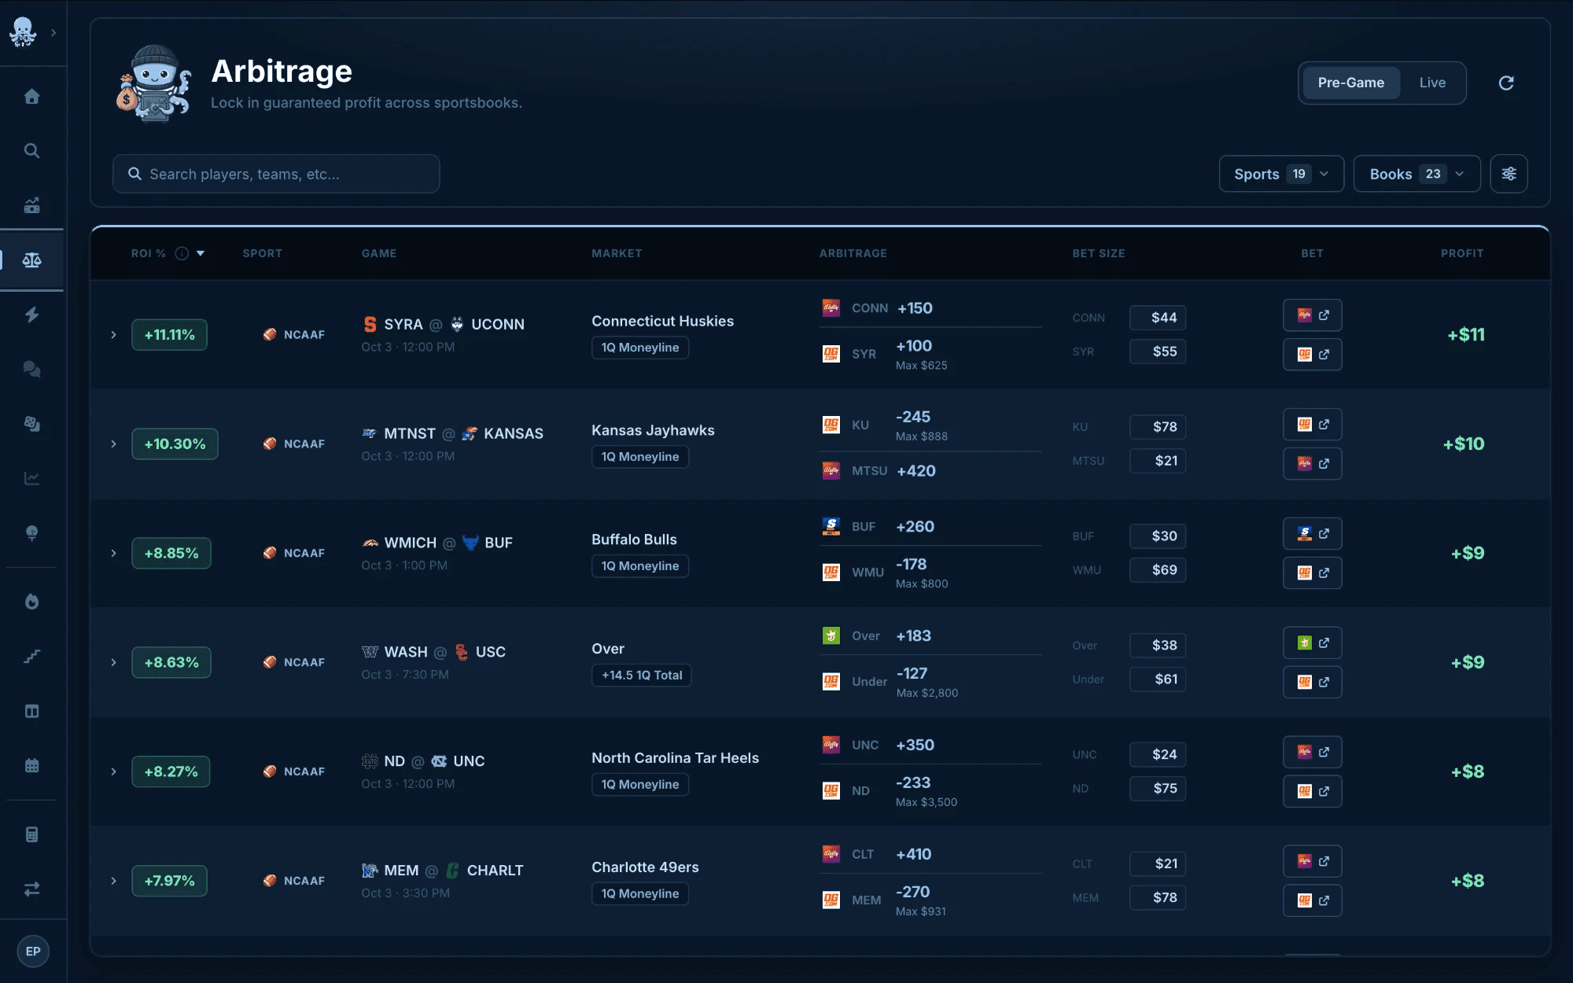This screenshot has width=1573, height=983.
Task: Open the SYR bet link button
Action: pos(1312,355)
